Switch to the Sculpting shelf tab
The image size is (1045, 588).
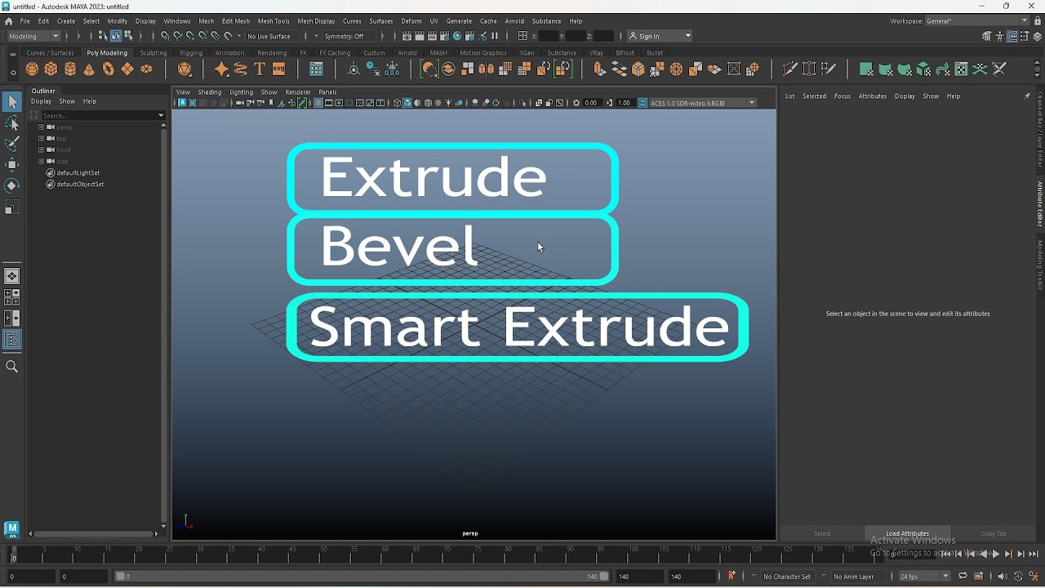click(153, 53)
